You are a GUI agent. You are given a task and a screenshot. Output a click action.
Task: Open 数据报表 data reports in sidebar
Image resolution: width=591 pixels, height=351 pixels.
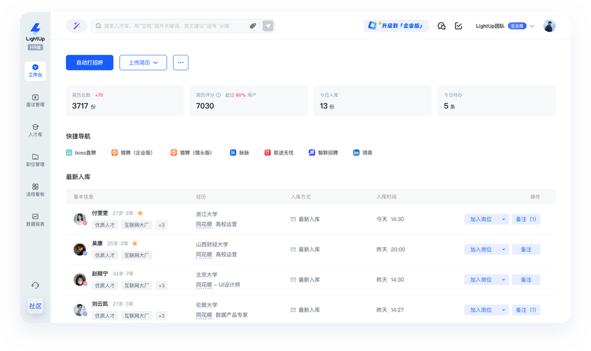coord(35,220)
